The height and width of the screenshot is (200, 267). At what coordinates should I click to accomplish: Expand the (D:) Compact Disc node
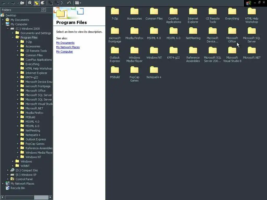(x=8, y=170)
